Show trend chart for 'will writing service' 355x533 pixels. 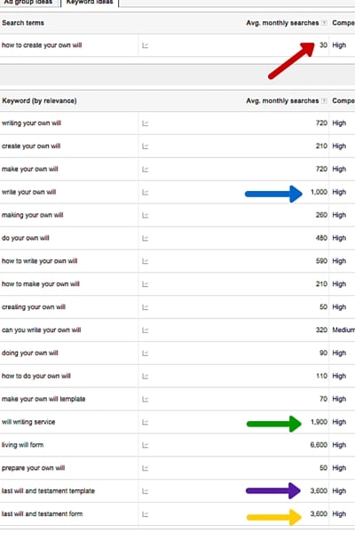pos(145,422)
